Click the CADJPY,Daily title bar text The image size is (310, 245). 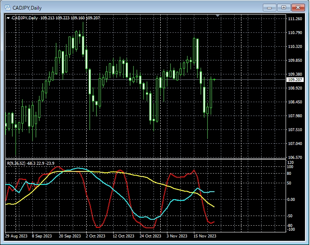pos(27,7)
